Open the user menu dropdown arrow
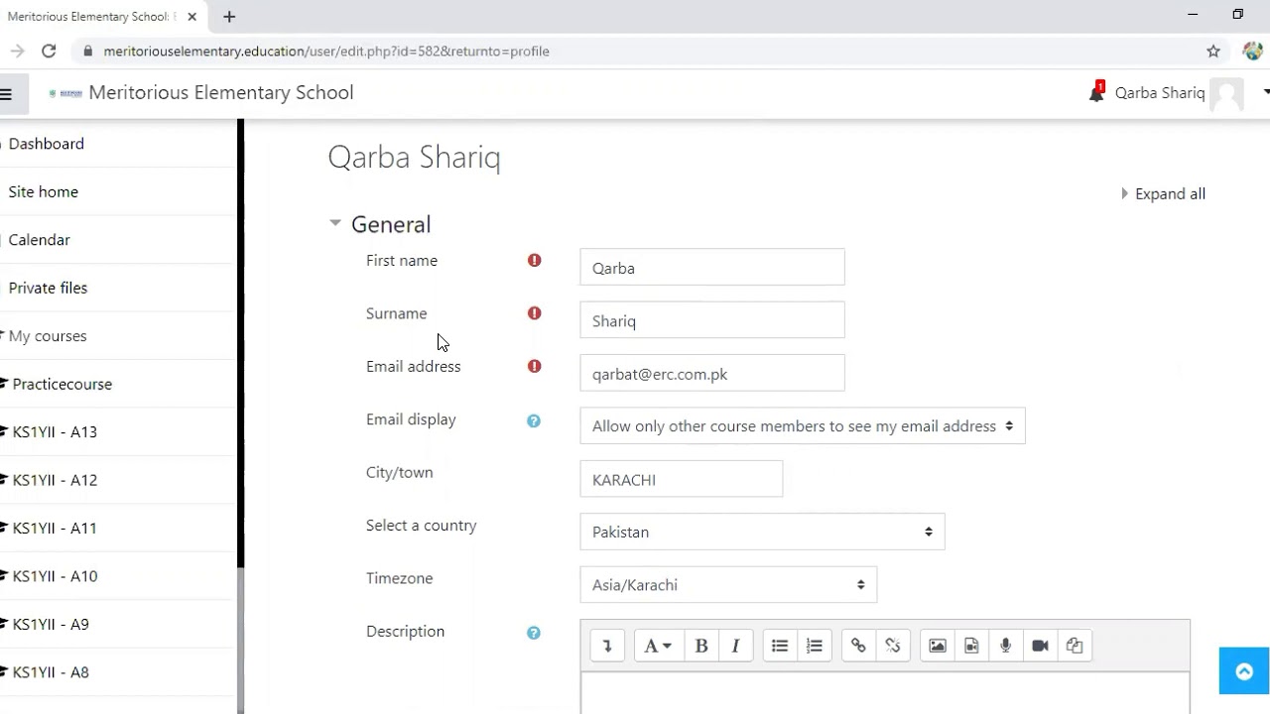The width and height of the screenshot is (1270, 714). [1265, 92]
